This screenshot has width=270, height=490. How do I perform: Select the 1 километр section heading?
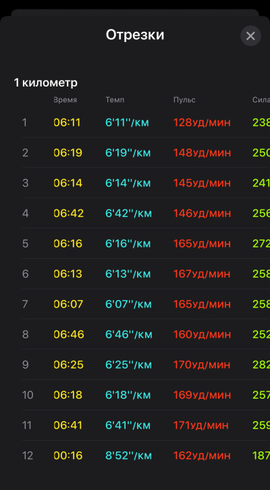[x=46, y=83]
